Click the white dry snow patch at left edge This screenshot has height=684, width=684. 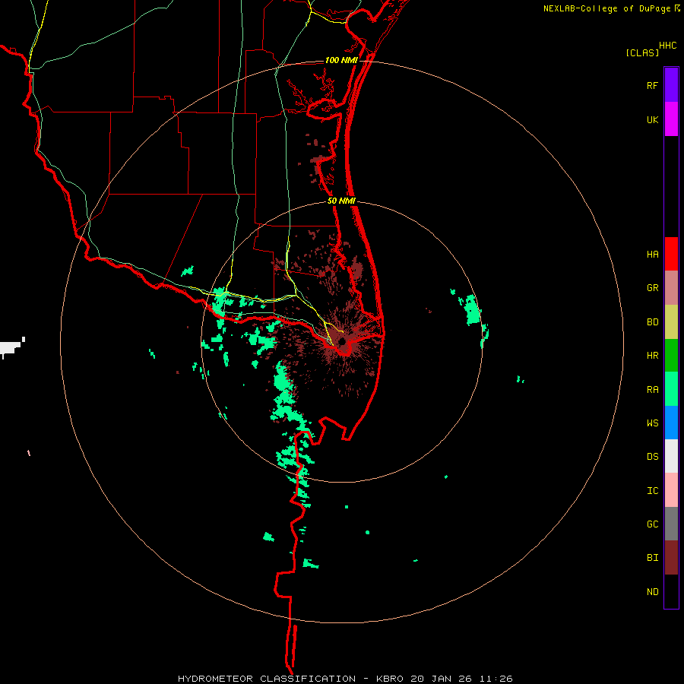[x=11, y=347]
